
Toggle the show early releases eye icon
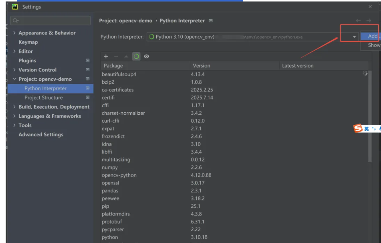click(147, 56)
